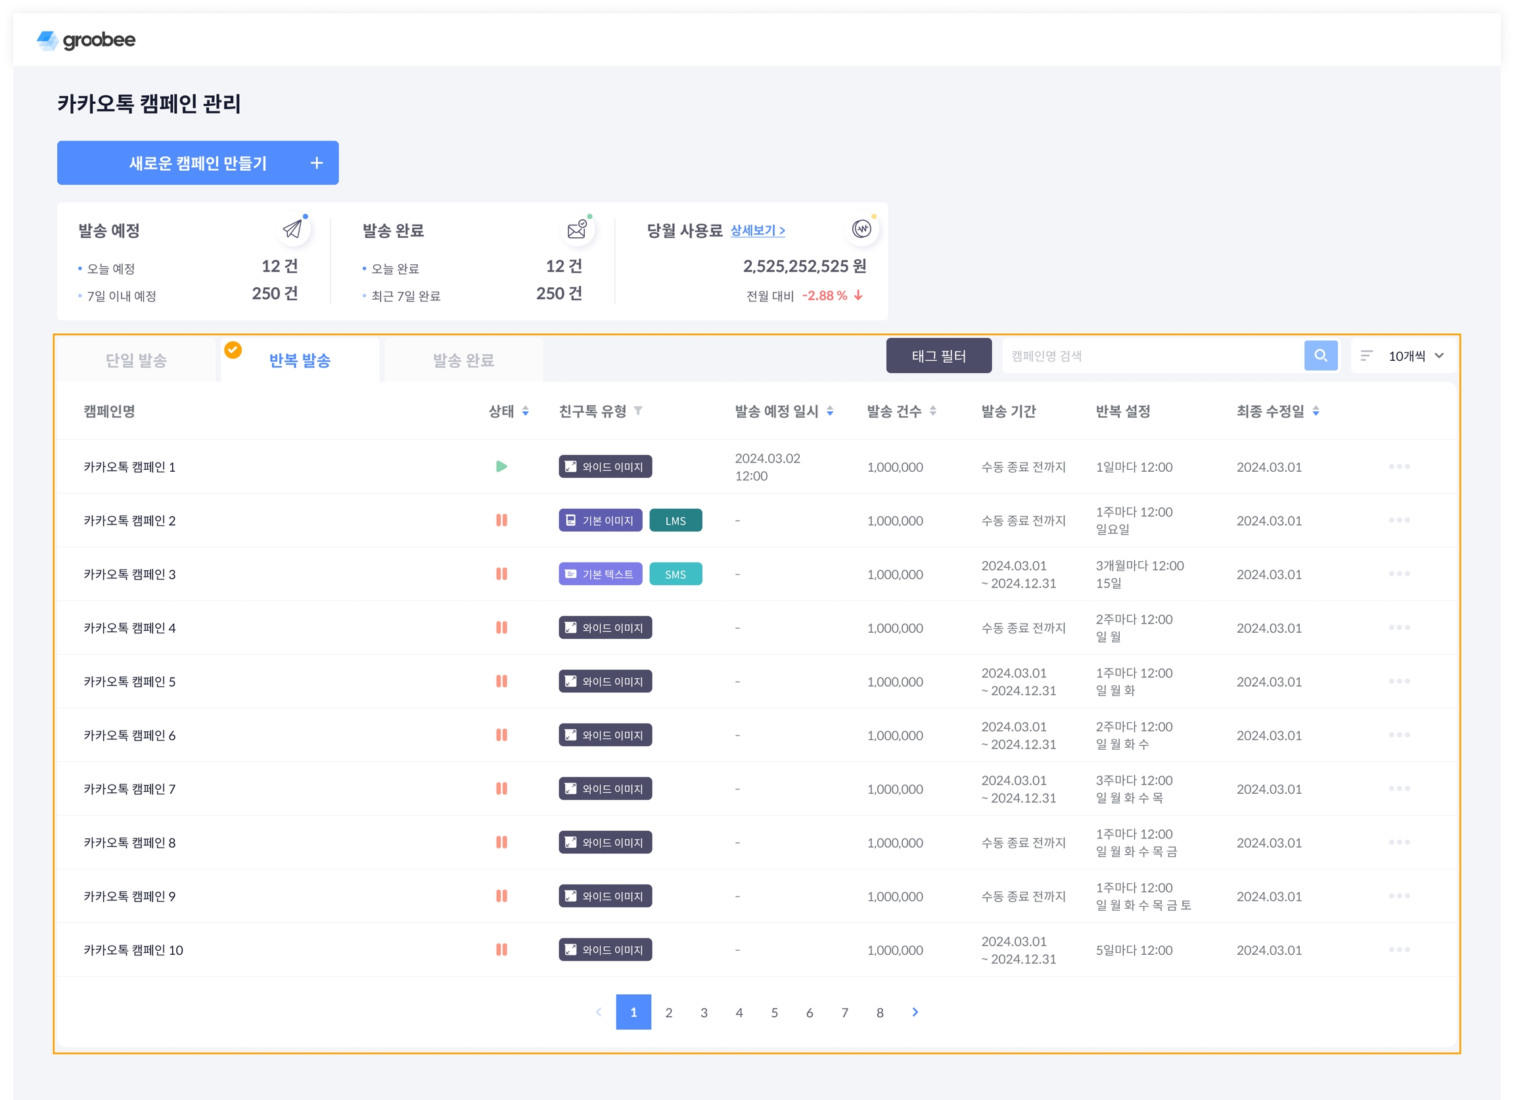Switch to the 단일 발송 tab
Screen dimensions: 1514x1100
point(136,361)
